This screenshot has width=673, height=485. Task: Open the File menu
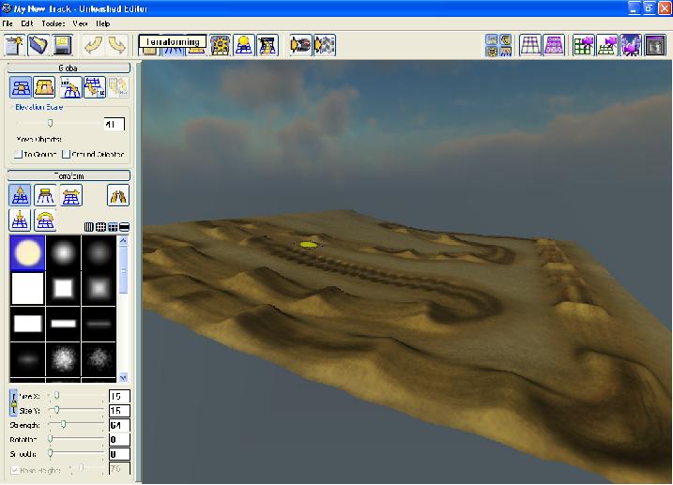[8, 23]
